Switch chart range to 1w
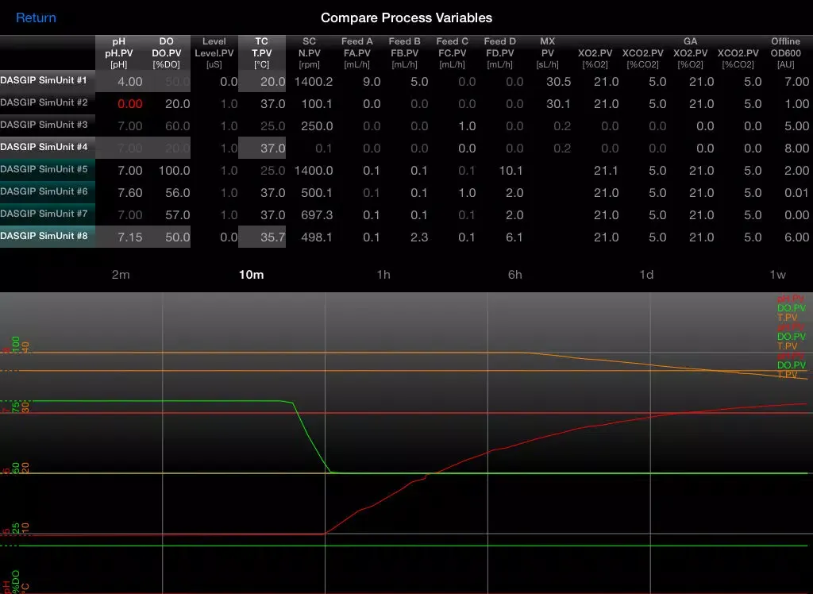The width and height of the screenshot is (813, 594). pyautogui.click(x=777, y=275)
